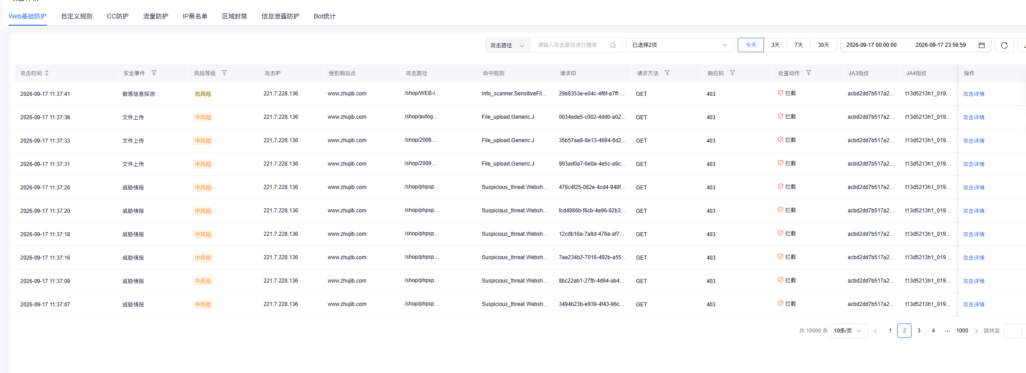
Task: Change the 10条/页 page size
Action: 848,331
